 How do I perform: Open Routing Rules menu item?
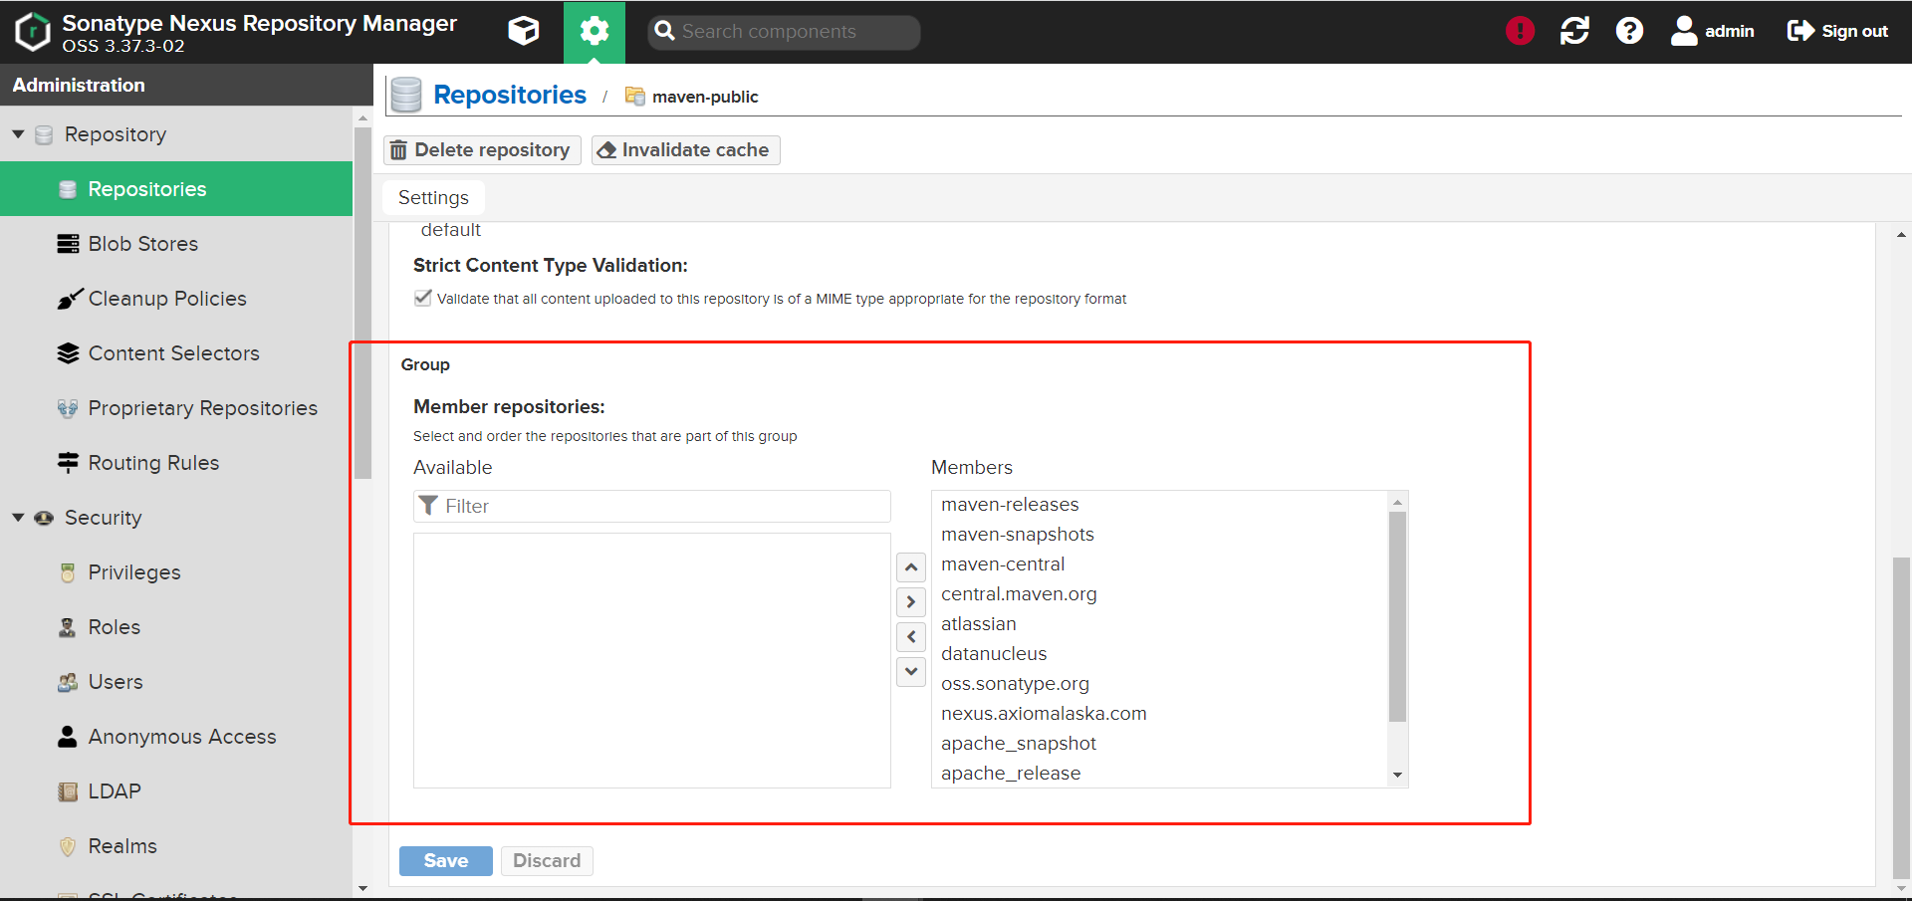(176, 463)
